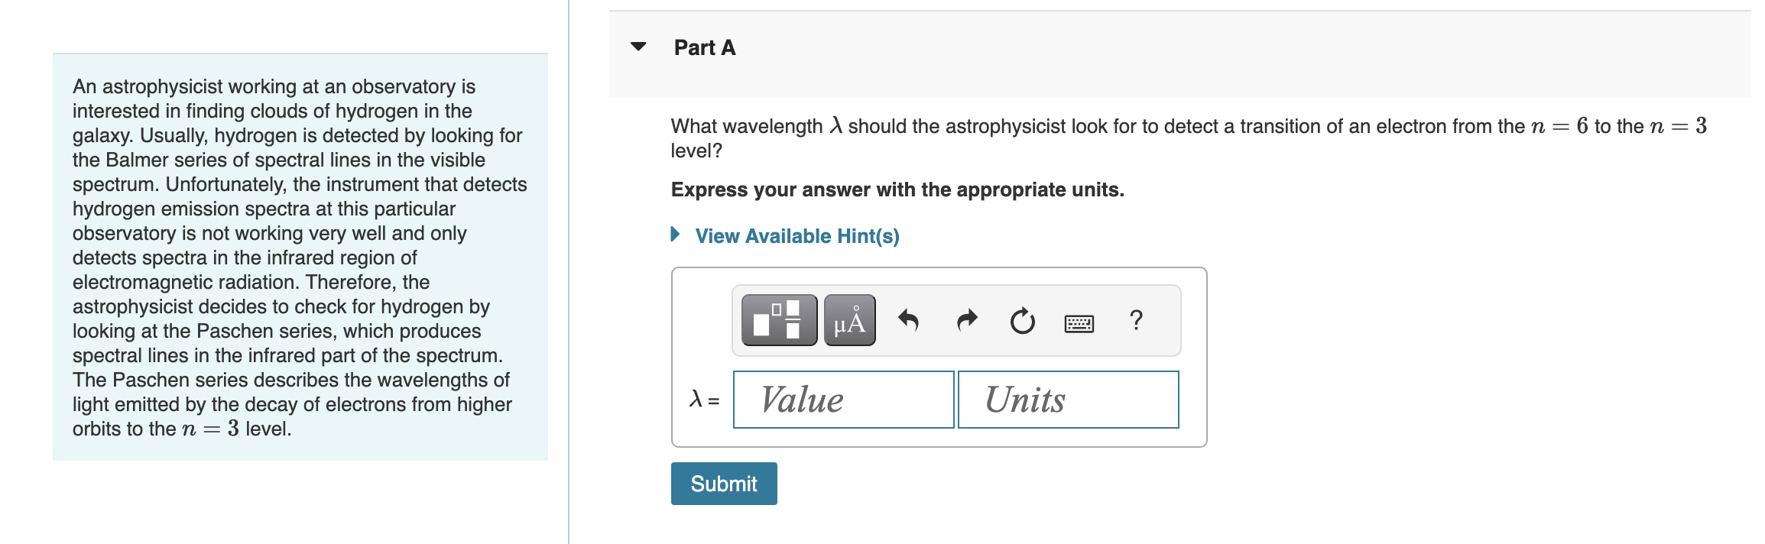
Task: Select the Part A header
Action: (x=704, y=47)
